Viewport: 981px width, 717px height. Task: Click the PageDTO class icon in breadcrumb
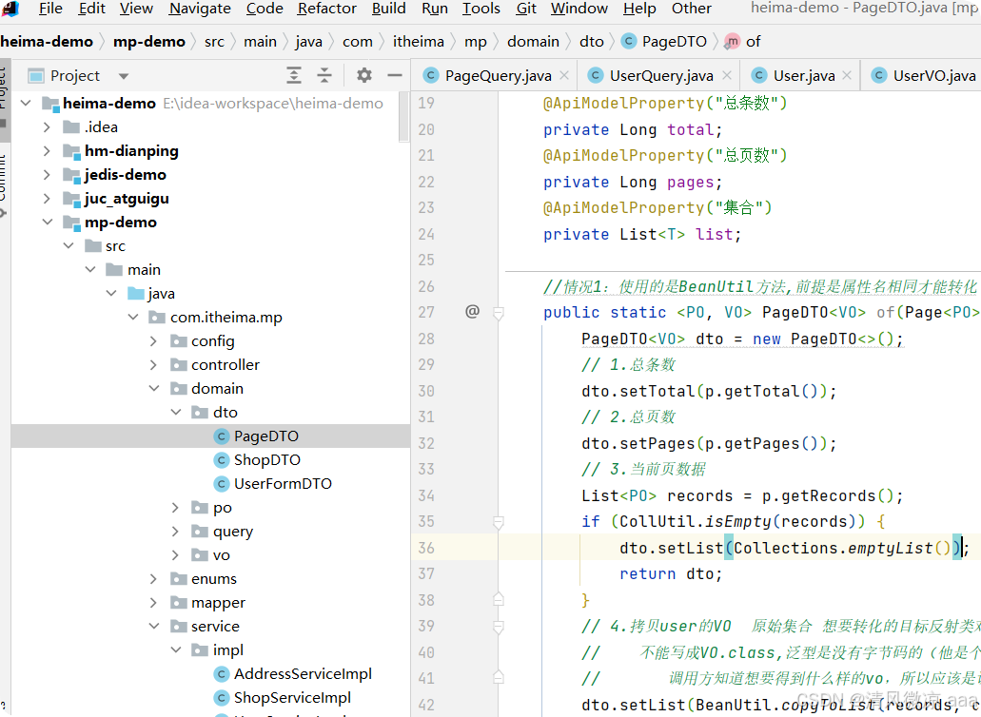[629, 42]
